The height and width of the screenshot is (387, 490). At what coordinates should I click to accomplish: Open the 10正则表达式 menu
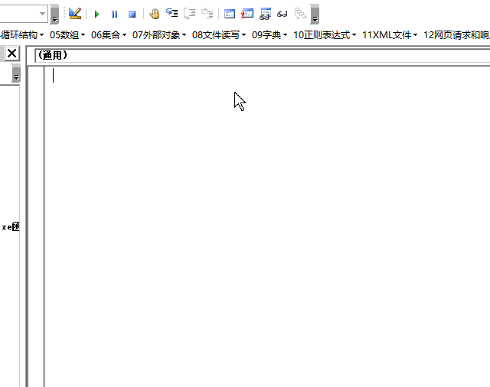tap(325, 35)
